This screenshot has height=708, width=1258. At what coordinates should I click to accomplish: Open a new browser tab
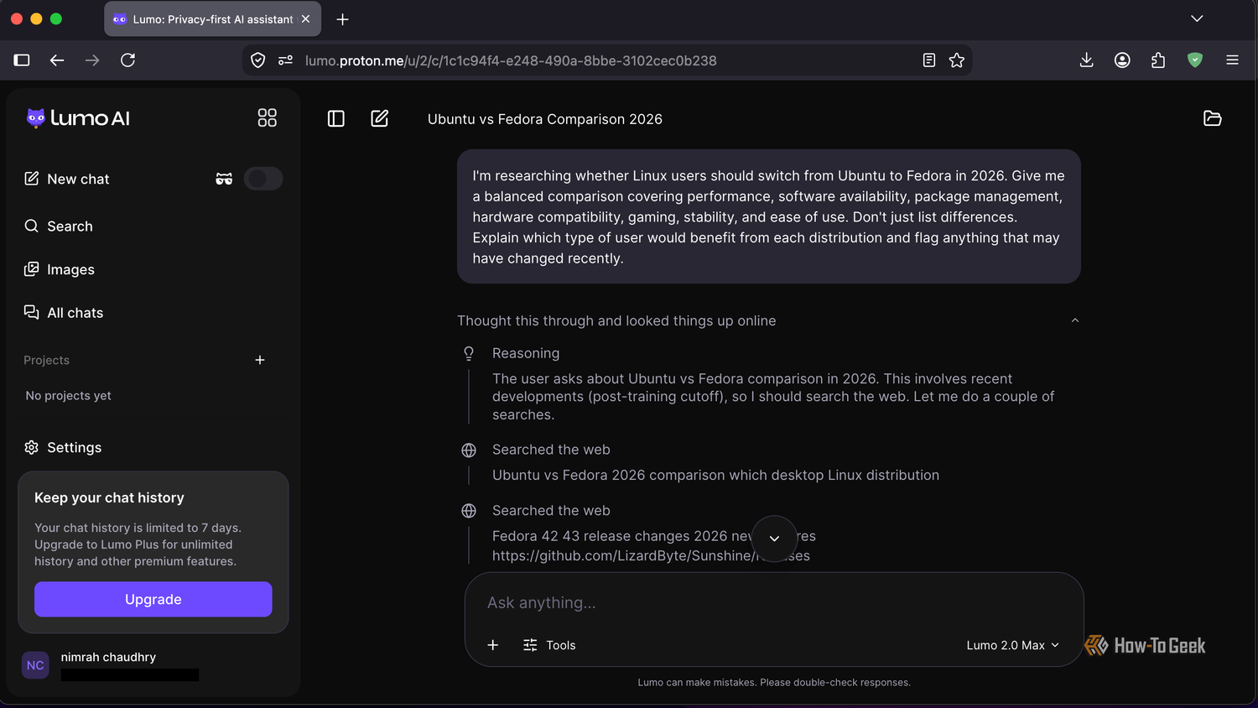pos(342,19)
